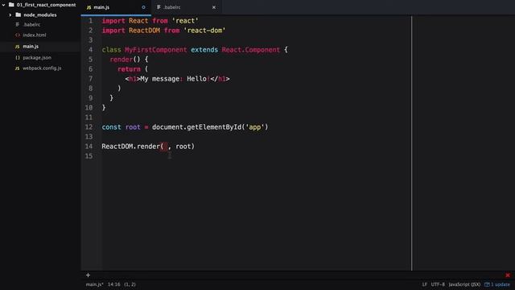The width and height of the screenshot is (515, 290).
Task: Click the 'My message: Hello!' heading text
Action: [175, 79]
